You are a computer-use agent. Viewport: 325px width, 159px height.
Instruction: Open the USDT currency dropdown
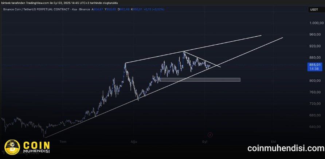click(314, 9)
